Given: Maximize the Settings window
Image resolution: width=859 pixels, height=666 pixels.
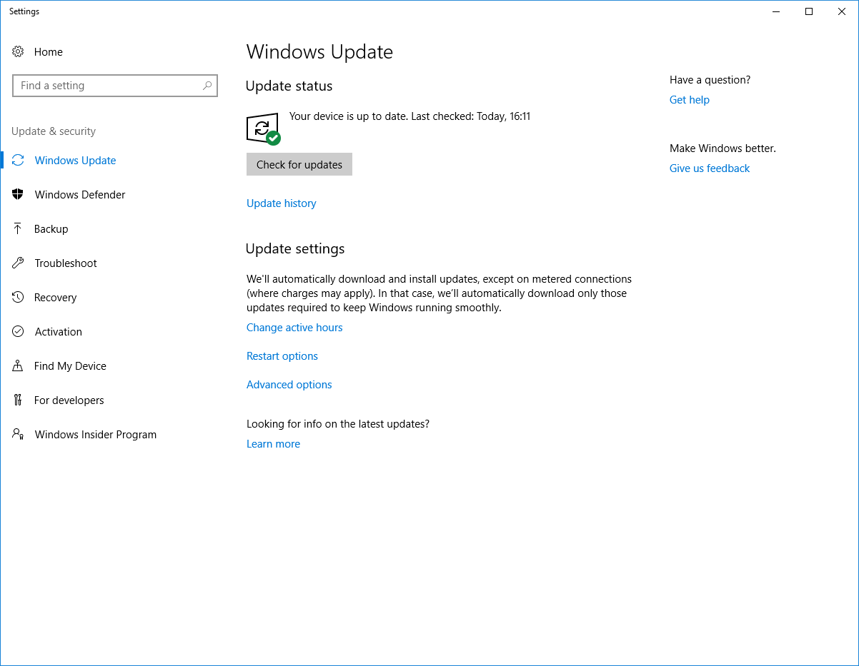Looking at the screenshot, I should pos(809,11).
